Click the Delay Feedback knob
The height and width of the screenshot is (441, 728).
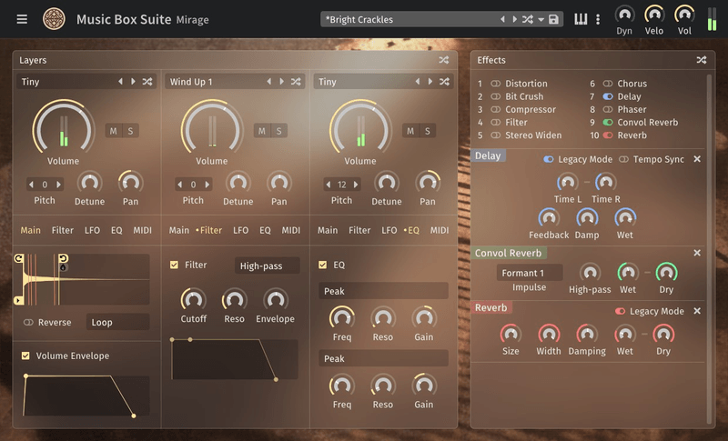pos(549,218)
